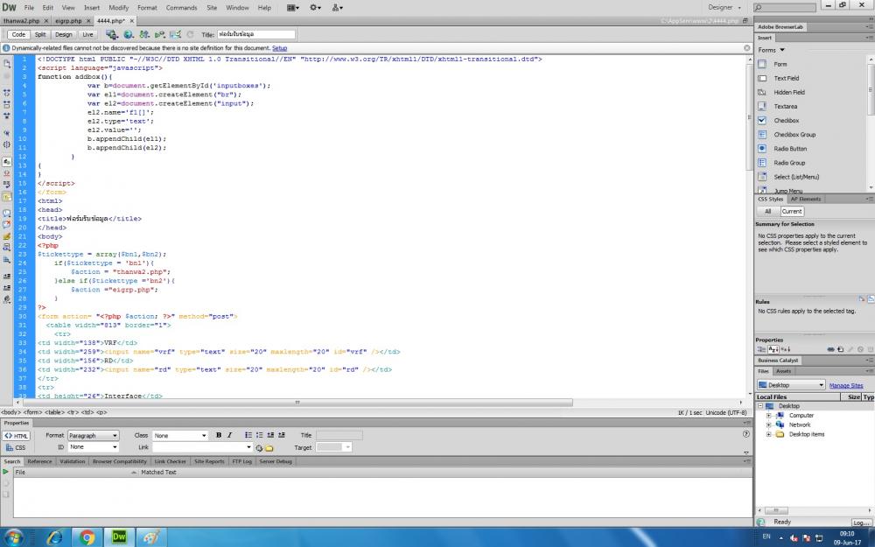Viewport: 875px width, 547px height.
Task: Open the Class dropdown
Action: pyautogui.click(x=180, y=435)
